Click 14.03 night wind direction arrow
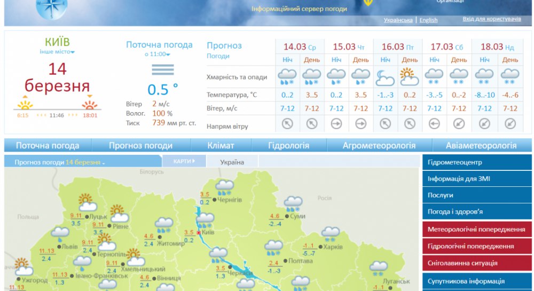This screenshot has height=291, width=534. coord(287,124)
